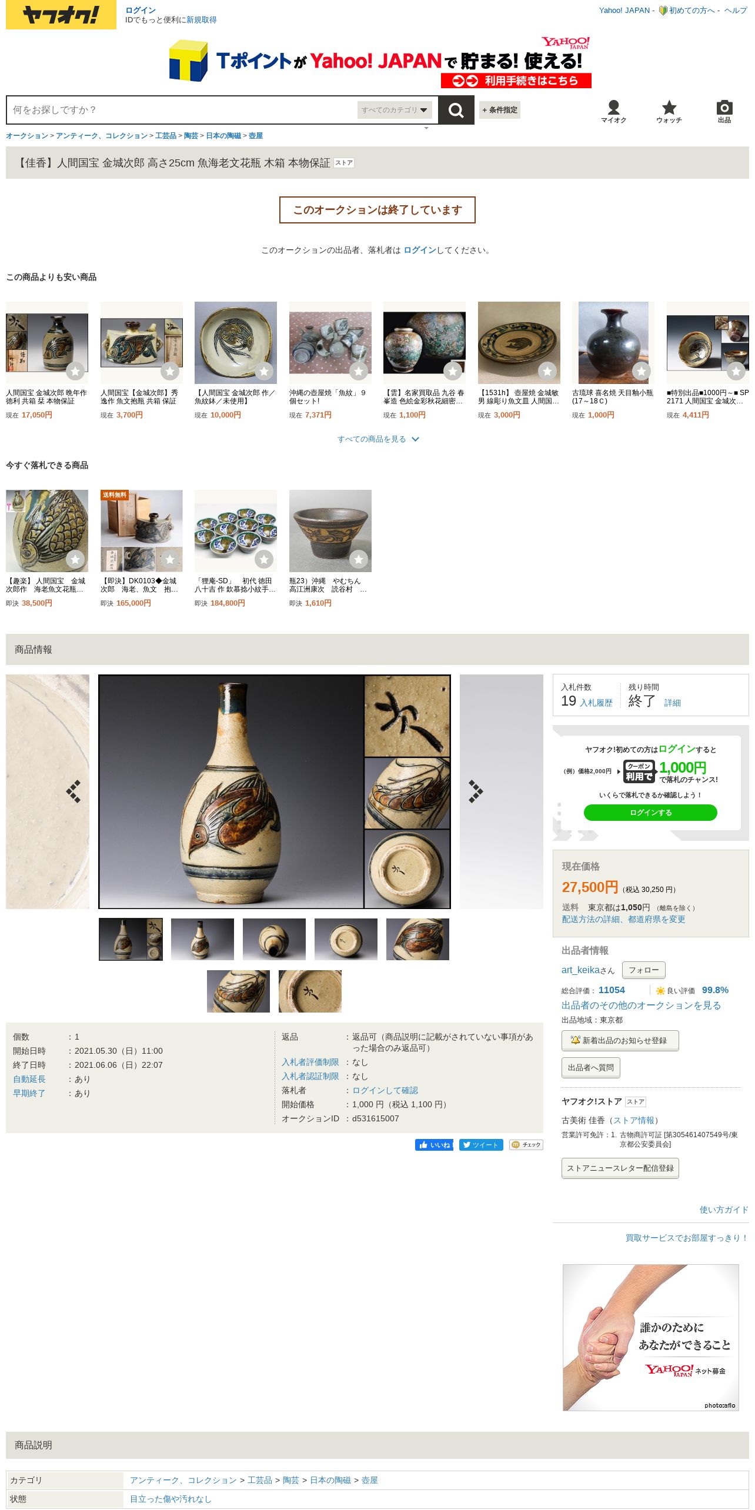Toggle watch star on 17,050円 item
The image size is (755, 1510).
click(x=75, y=371)
